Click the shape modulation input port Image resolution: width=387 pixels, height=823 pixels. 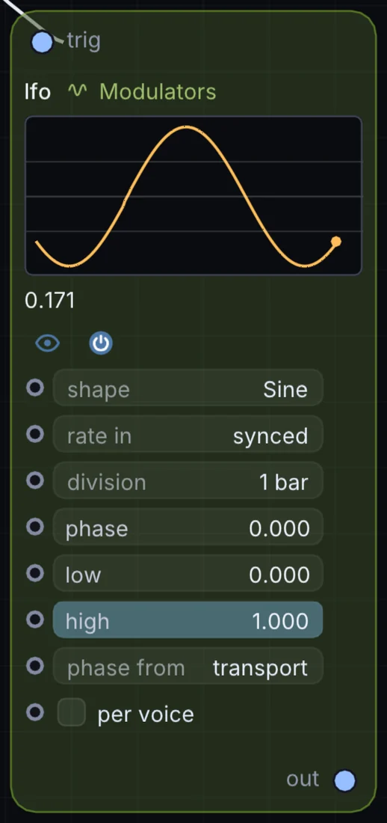click(x=35, y=388)
